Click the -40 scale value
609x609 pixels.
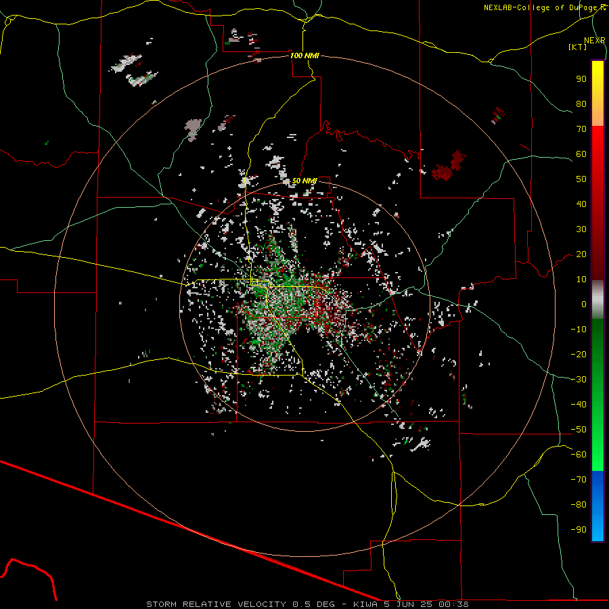click(579, 405)
